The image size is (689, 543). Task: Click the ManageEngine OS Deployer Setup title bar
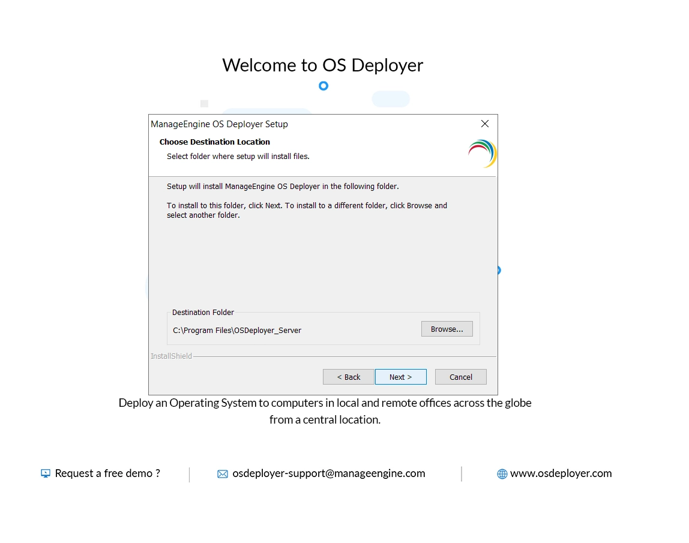pyautogui.click(x=220, y=124)
